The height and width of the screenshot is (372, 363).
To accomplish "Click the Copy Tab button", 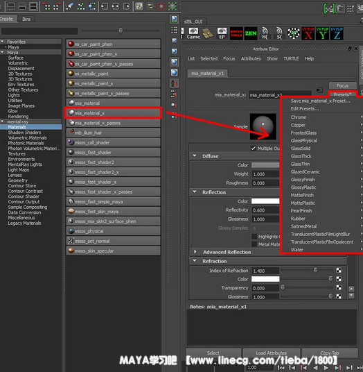I will tap(330, 353).
